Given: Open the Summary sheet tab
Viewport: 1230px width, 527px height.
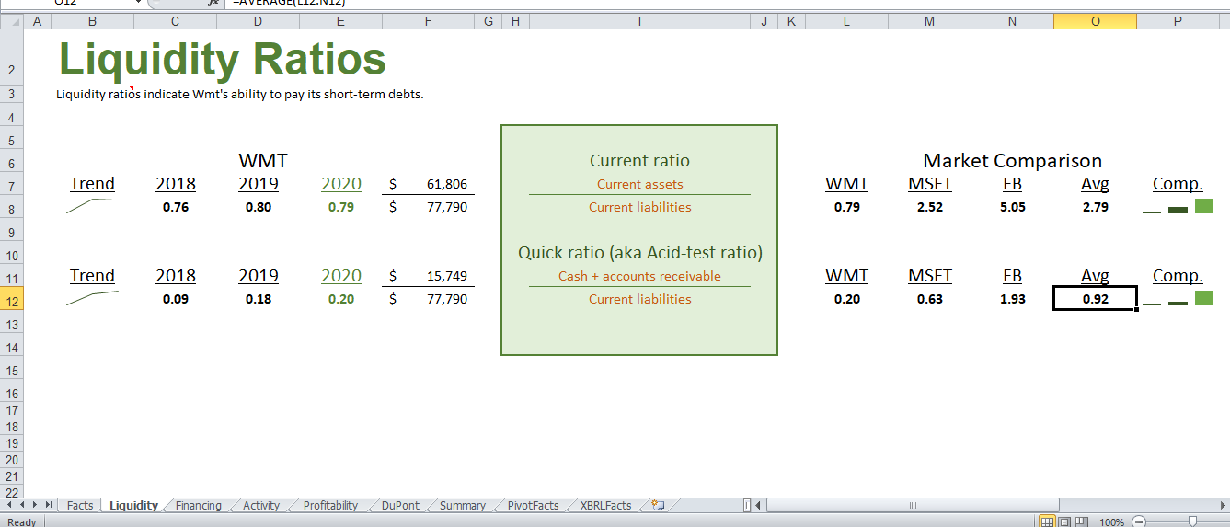Looking at the screenshot, I should pyautogui.click(x=462, y=505).
